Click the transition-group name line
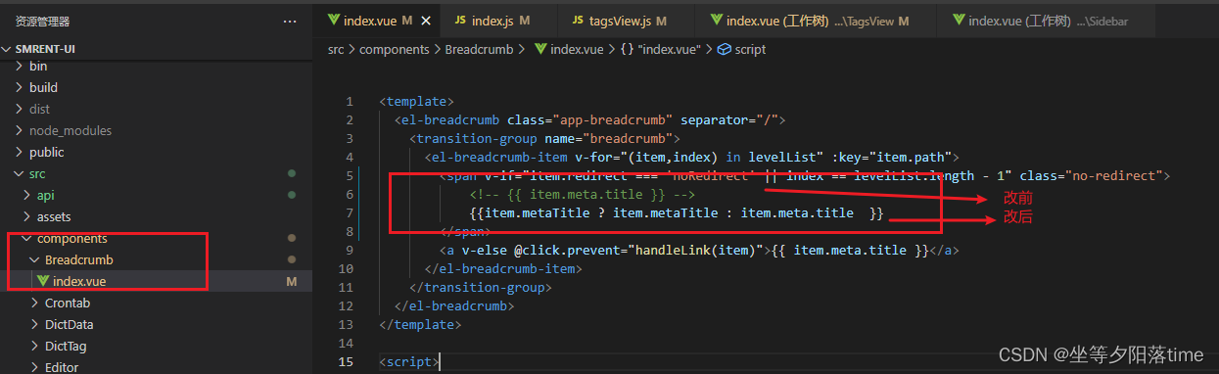This screenshot has width=1219, height=374. (544, 139)
